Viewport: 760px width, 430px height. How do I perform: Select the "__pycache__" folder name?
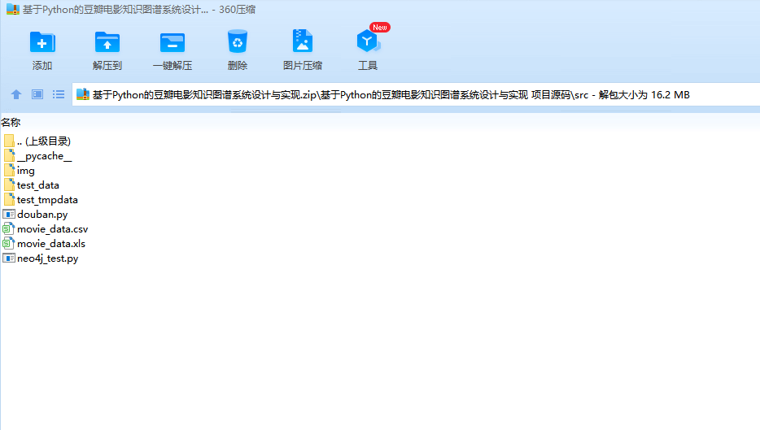coord(44,156)
